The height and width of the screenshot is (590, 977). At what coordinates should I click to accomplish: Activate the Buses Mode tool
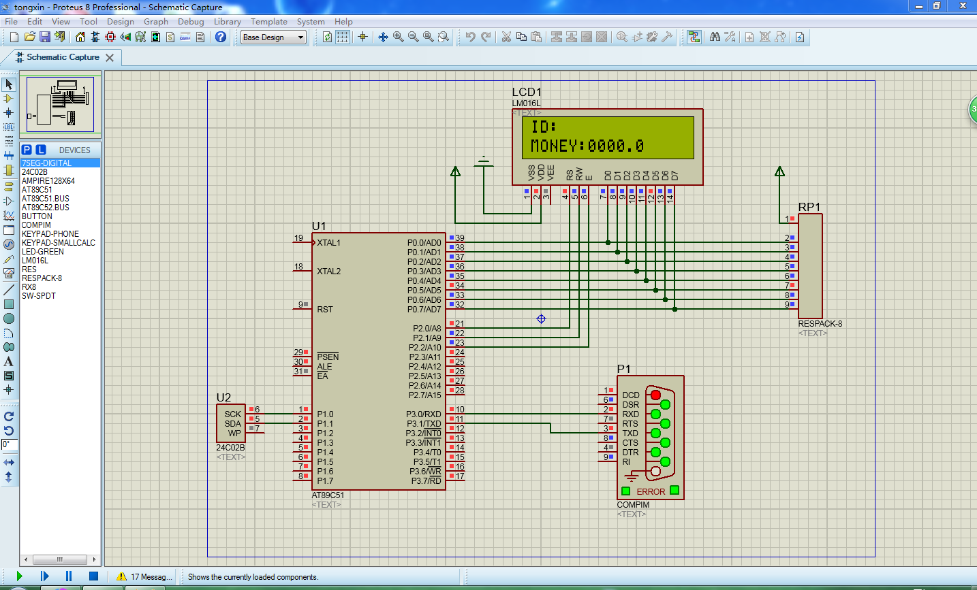9,156
